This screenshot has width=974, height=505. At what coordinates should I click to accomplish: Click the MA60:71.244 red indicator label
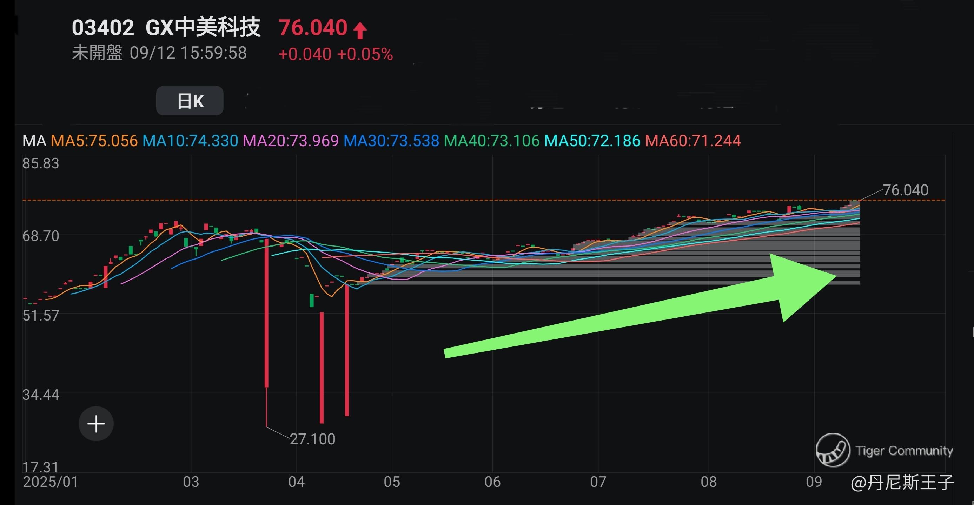tap(693, 141)
